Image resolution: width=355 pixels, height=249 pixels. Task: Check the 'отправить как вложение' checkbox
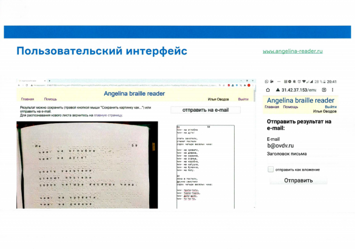270,169
